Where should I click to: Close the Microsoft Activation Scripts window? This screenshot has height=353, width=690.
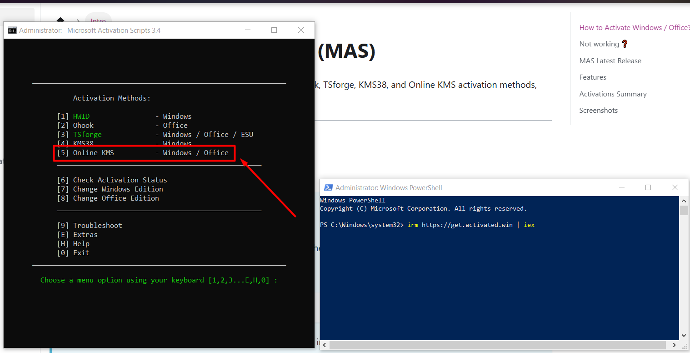(301, 30)
